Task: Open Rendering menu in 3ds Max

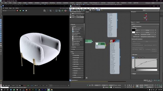Action: [x=52, y=3]
